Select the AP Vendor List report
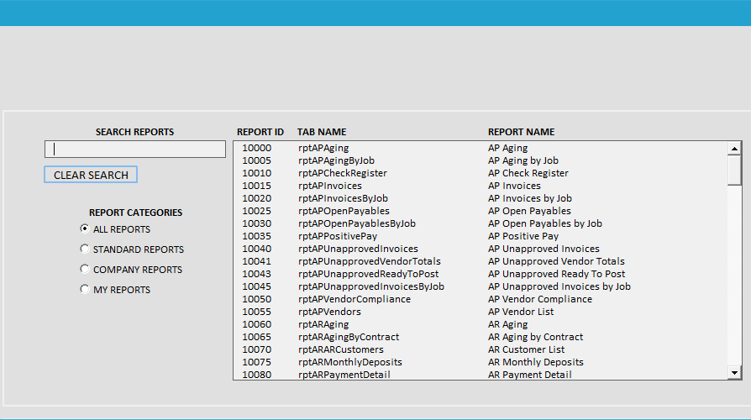Image resolution: width=751 pixels, height=420 pixels. pyautogui.click(x=521, y=312)
